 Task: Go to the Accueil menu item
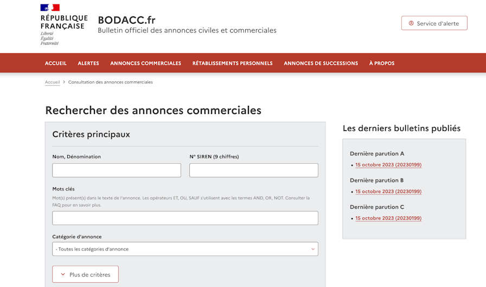tap(56, 63)
